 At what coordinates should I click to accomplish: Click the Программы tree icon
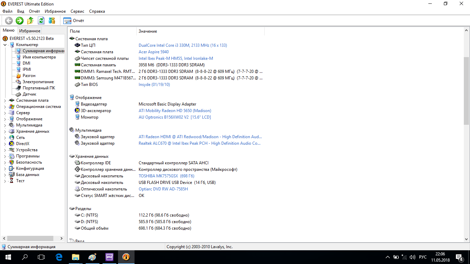click(12, 156)
